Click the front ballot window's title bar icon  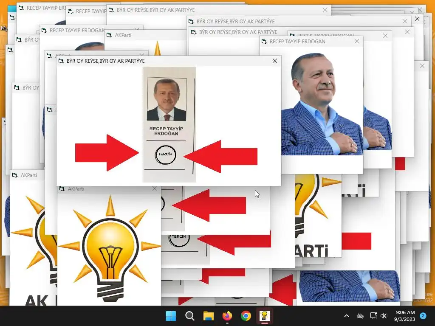(x=61, y=61)
